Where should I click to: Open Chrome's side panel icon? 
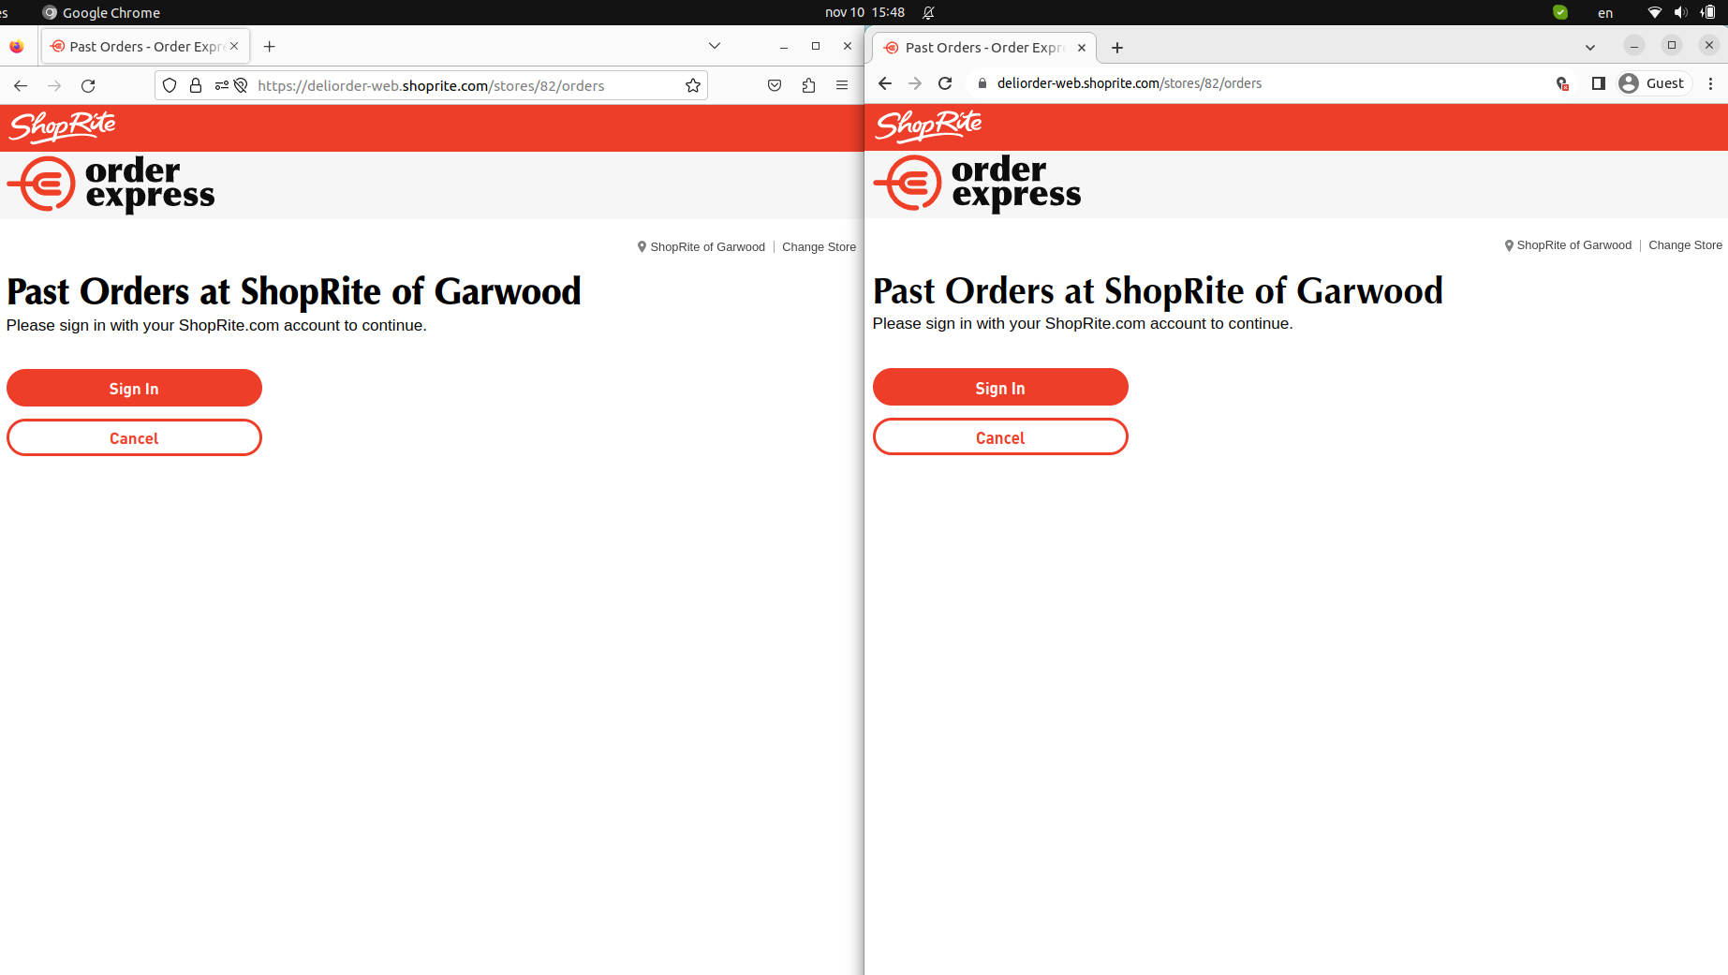1598,83
